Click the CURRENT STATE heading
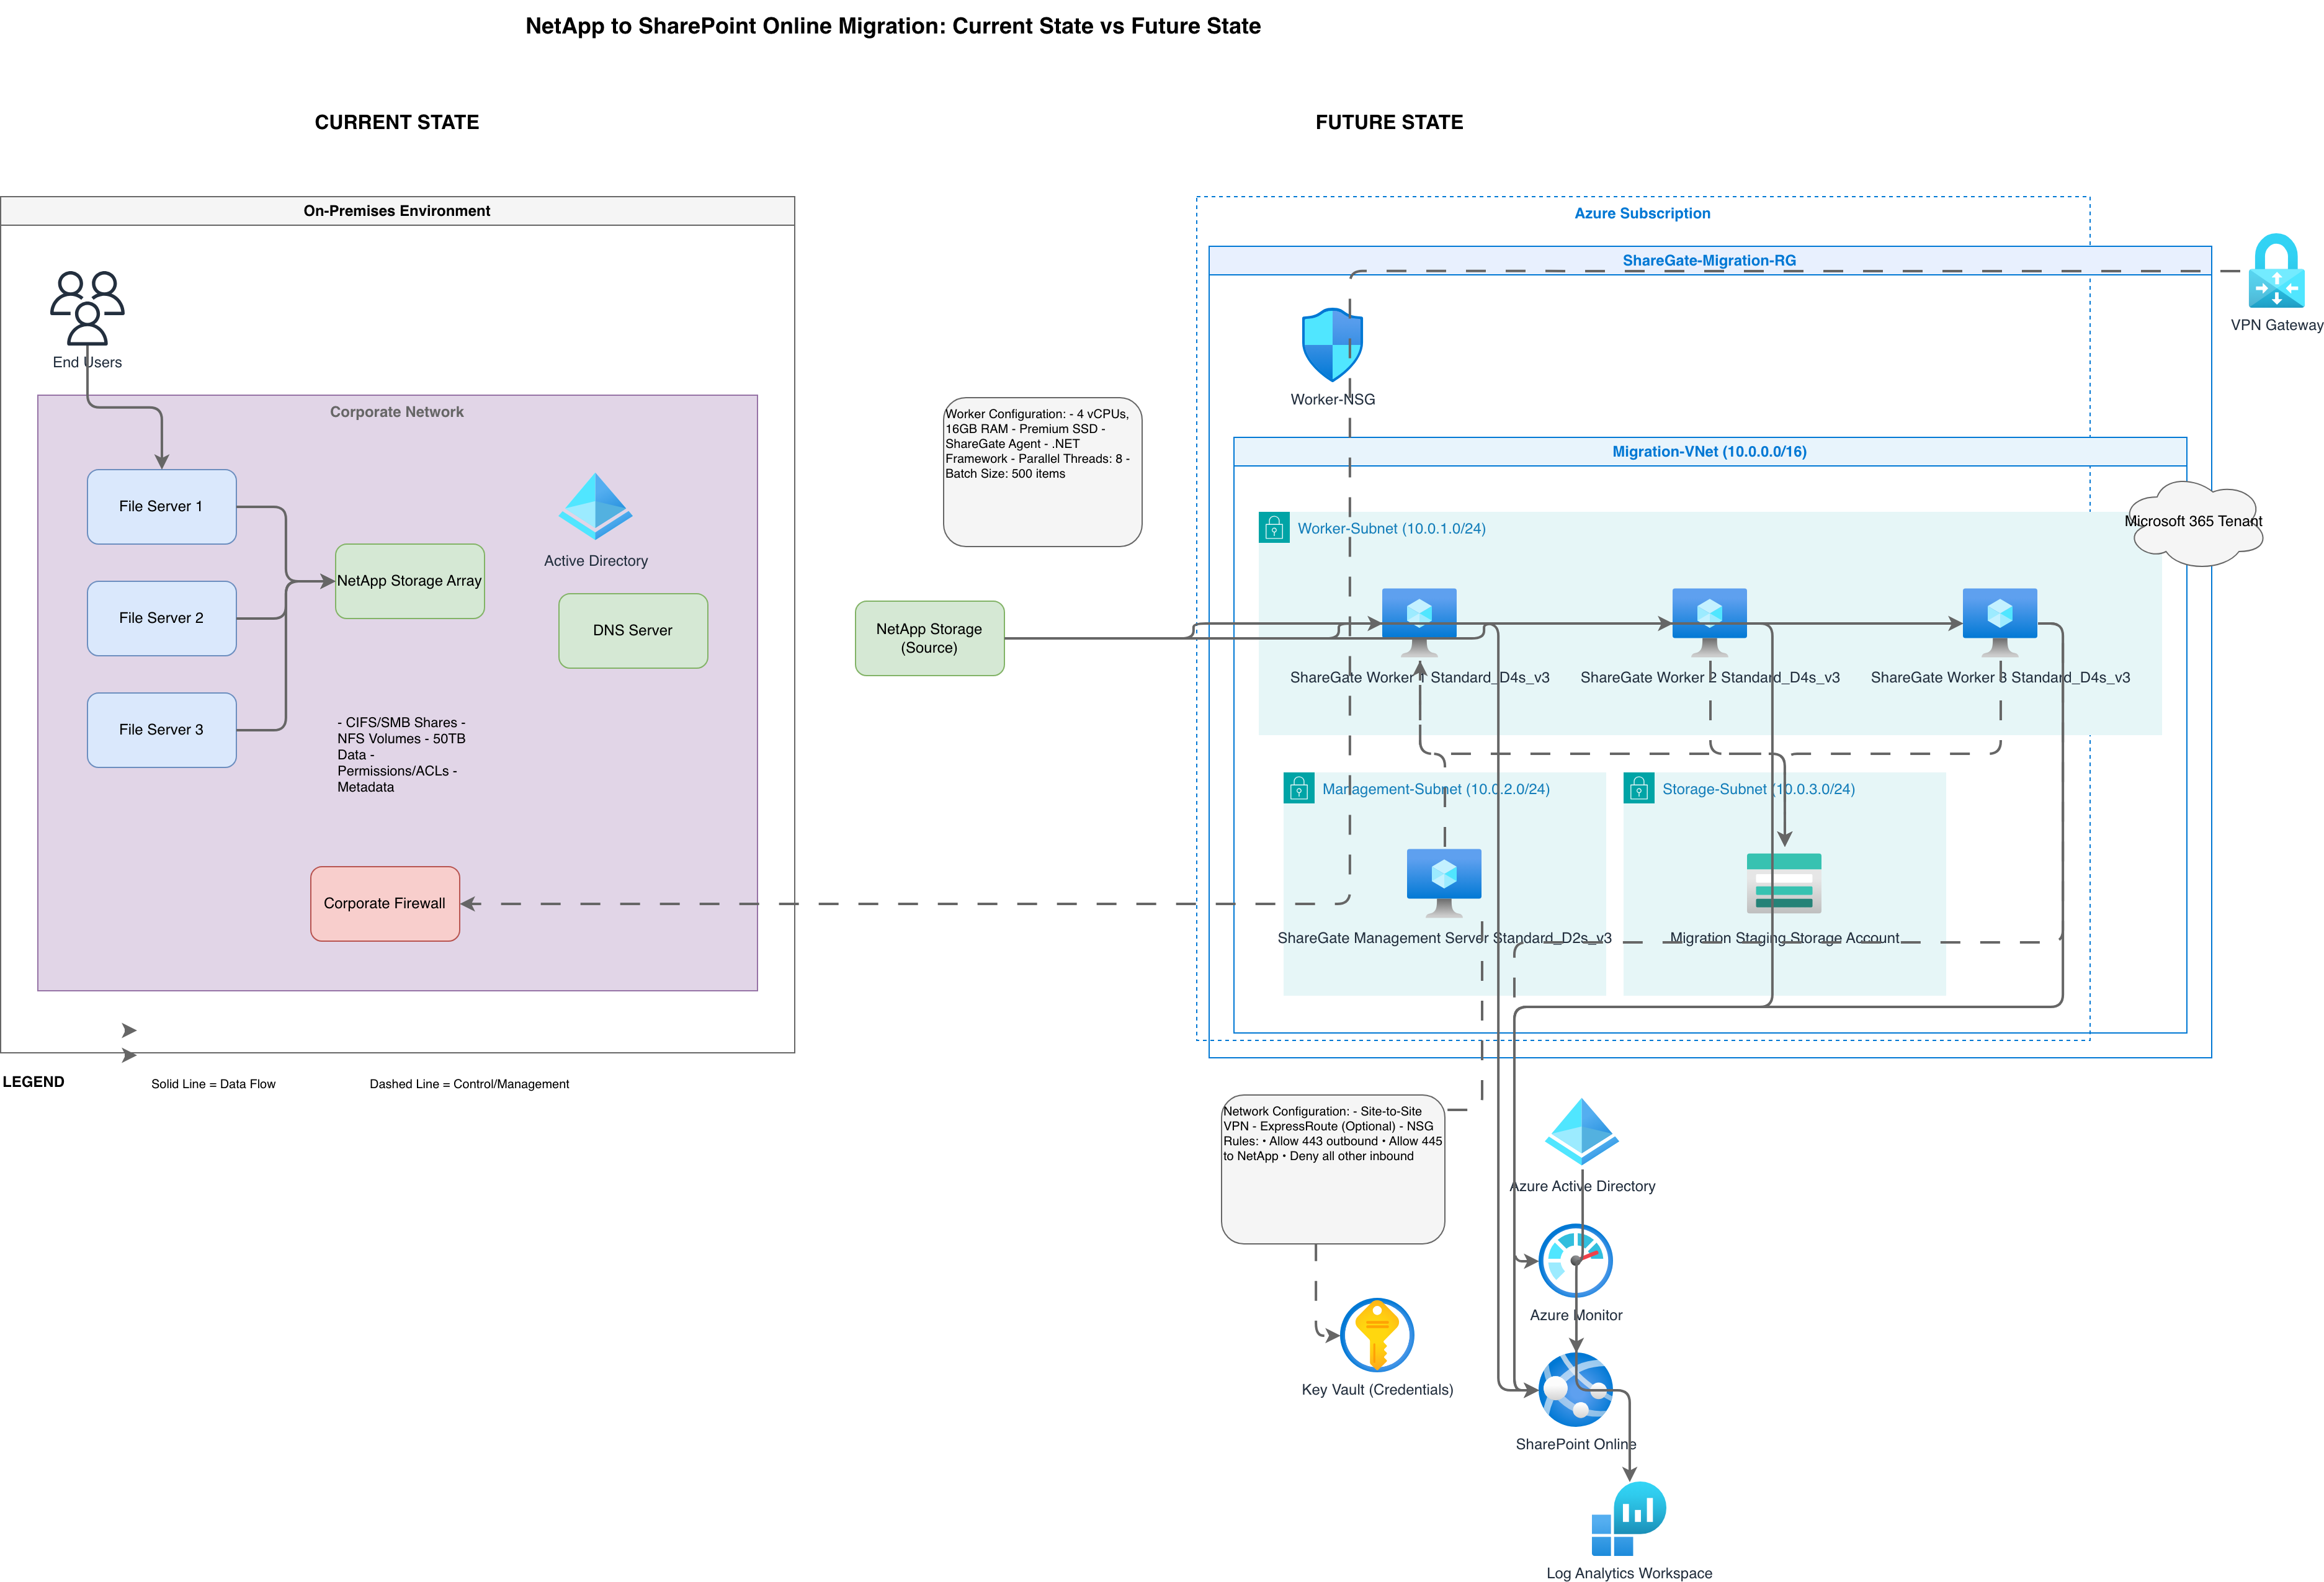The width and height of the screenshot is (2324, 1582). tap(397, 122)
